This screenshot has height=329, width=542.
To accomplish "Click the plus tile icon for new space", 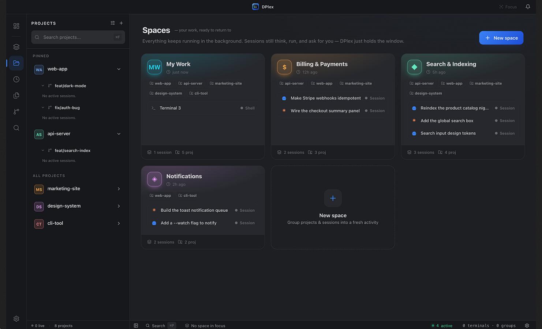I will (x=333, y=198).
